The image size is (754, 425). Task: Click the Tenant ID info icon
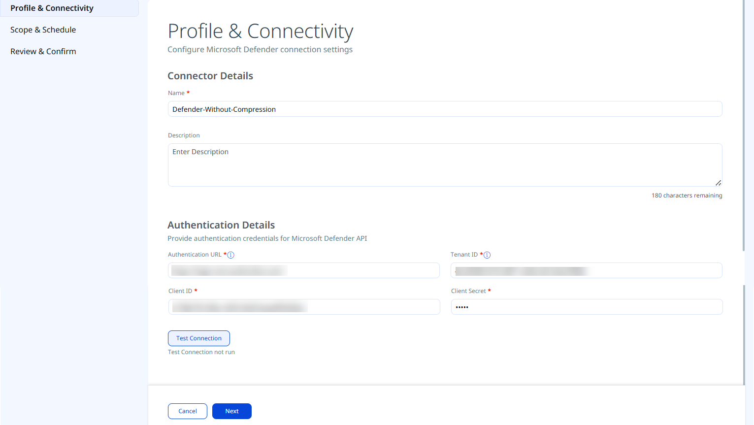click(x=487, y=255)
